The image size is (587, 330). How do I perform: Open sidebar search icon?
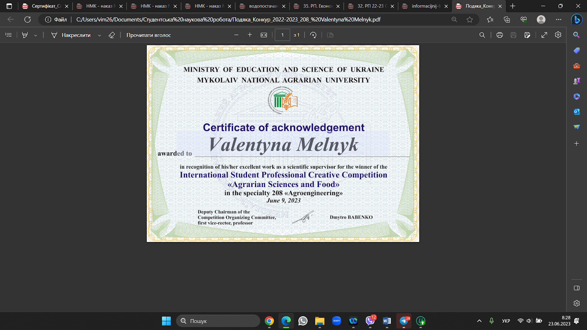(577, 35)
